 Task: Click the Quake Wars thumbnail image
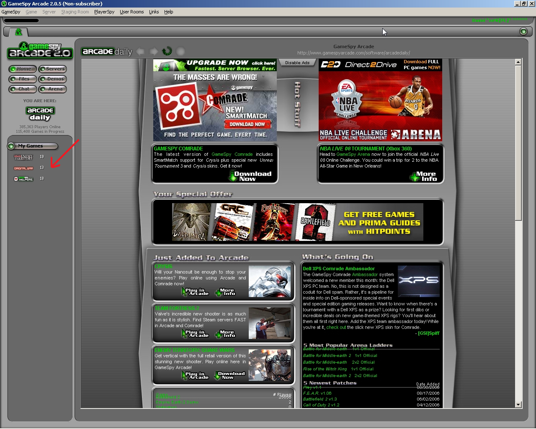[270, 365]
